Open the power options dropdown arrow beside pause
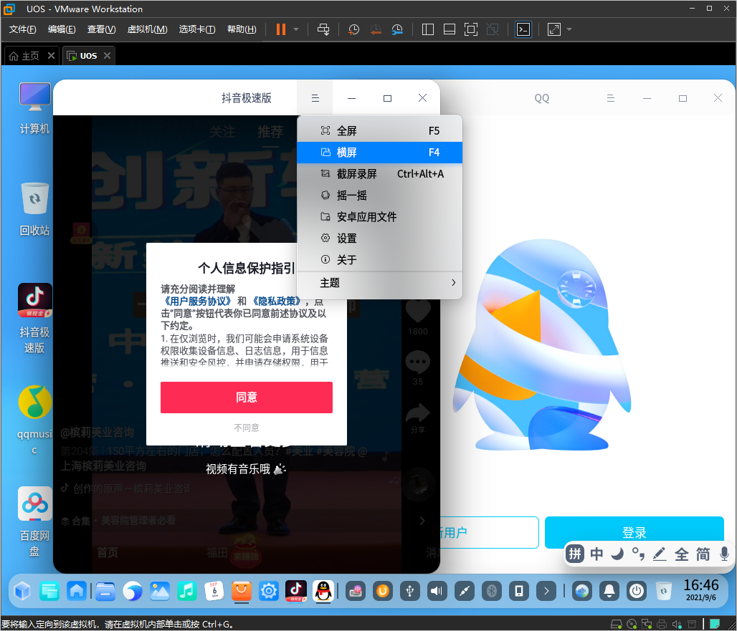The image size is (737, 631). coord(296,29)
